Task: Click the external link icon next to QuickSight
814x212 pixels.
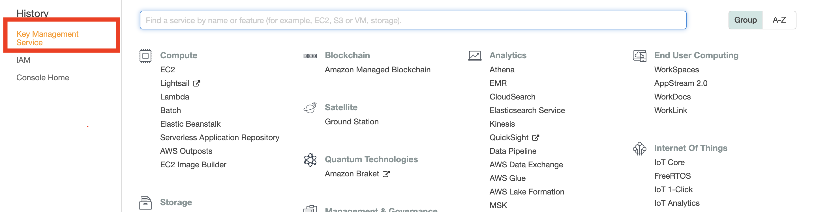Action: pyautogui.click(x=535, y=137)
